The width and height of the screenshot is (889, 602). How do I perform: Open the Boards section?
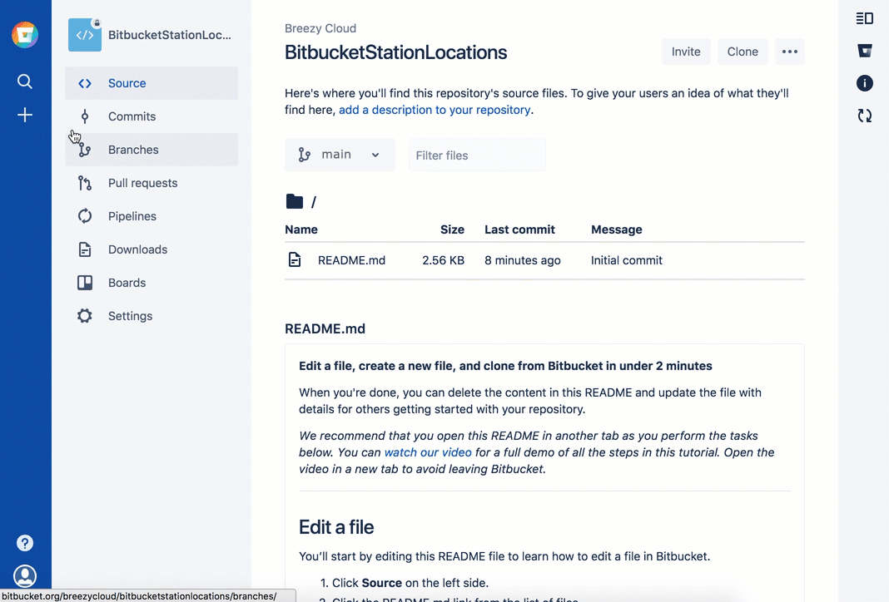[127, 283]
